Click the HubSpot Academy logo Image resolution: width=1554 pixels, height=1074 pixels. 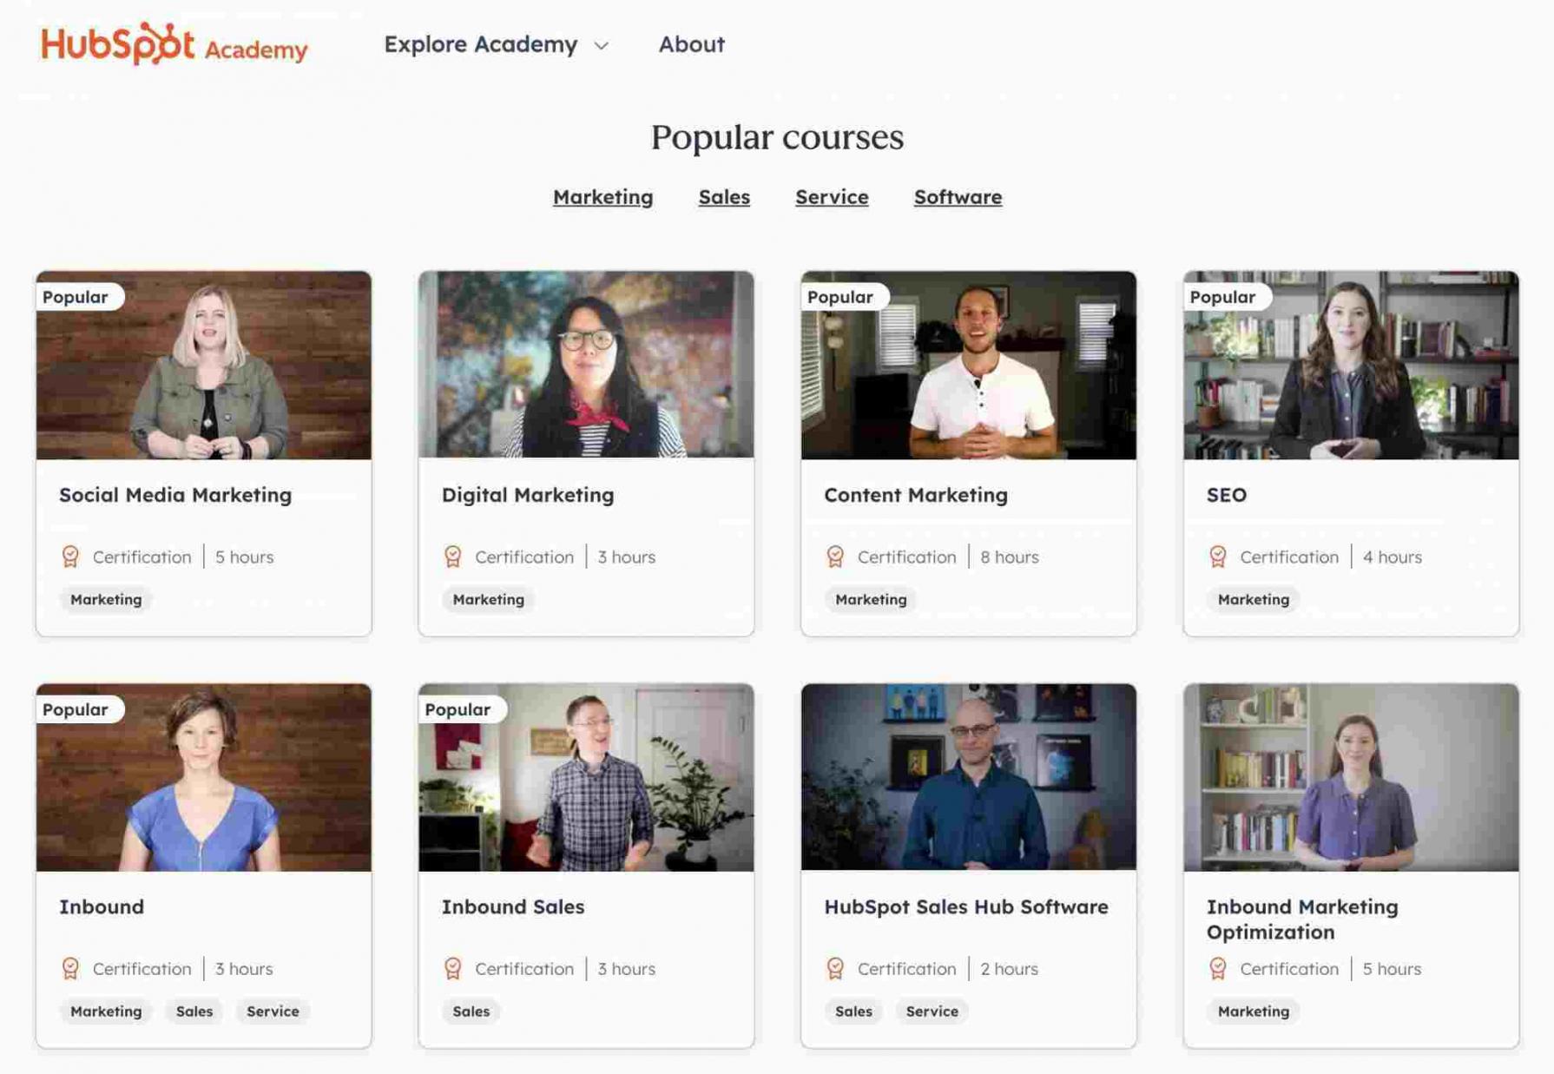[x=174, y=44]
